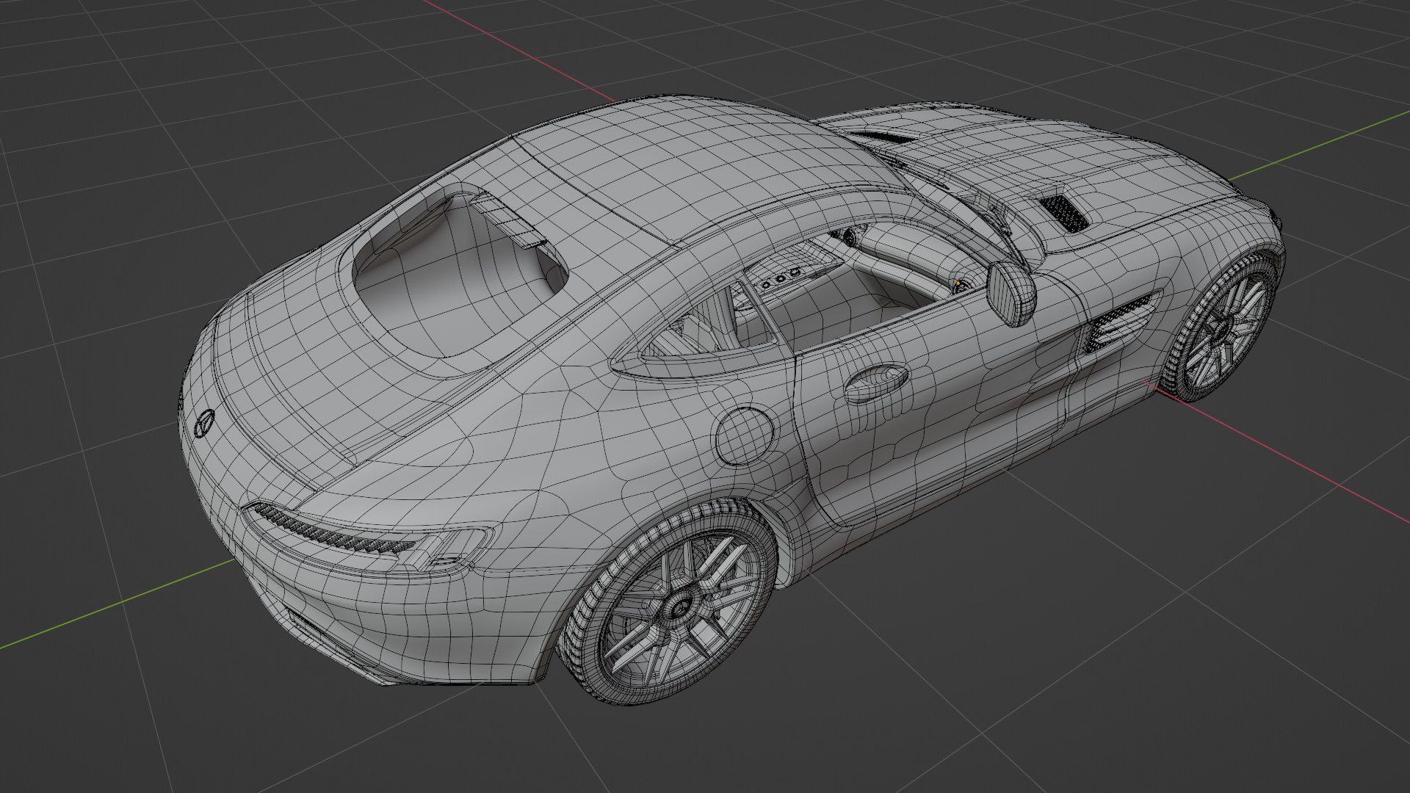Click the driver-side wing mirror
1410x793 pixels.
click(x=1010, y=293)
